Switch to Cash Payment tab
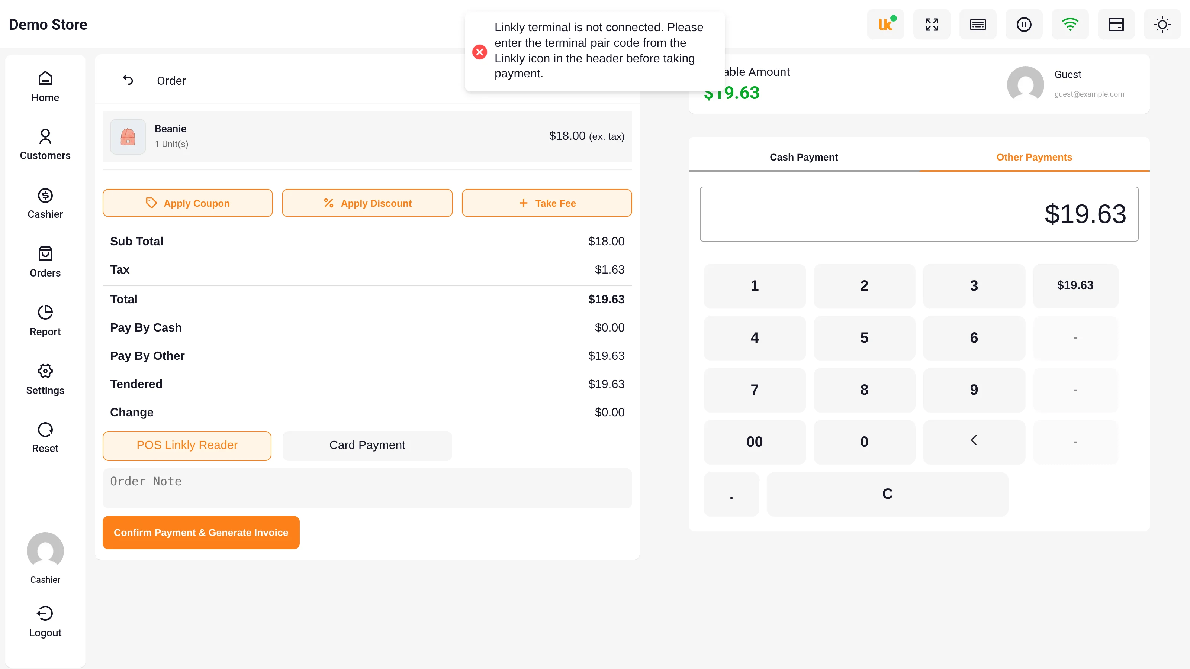1190x669 pixels. 803,157
